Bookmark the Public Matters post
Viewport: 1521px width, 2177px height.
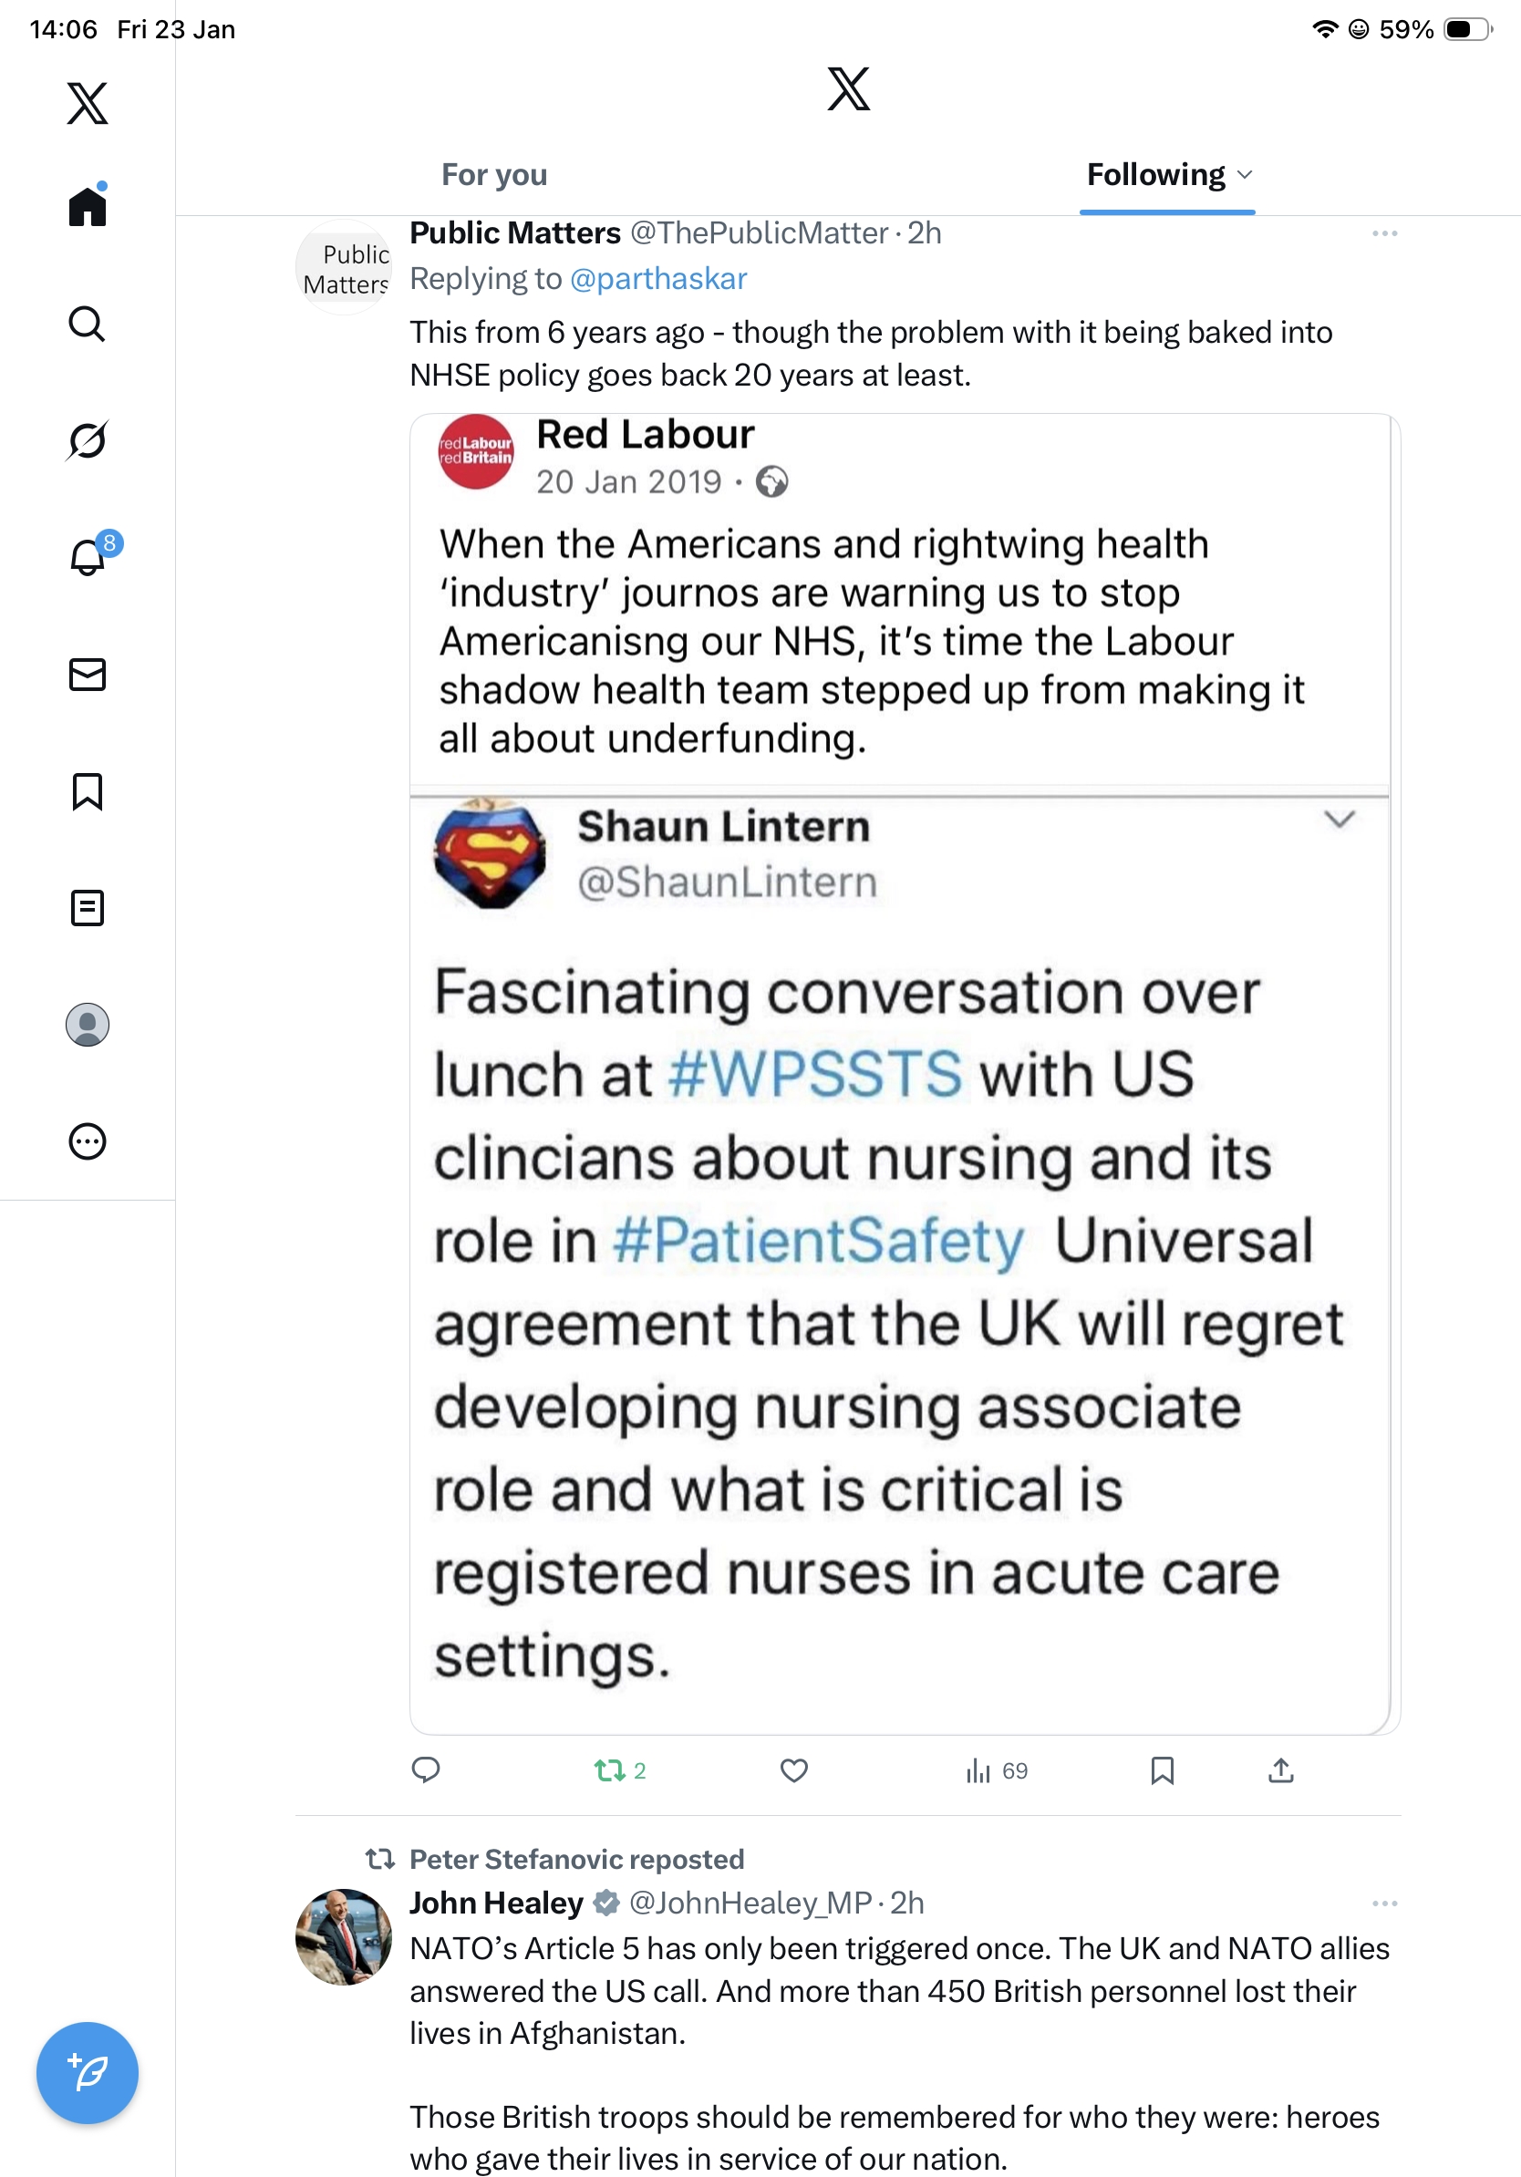point(1162,1770)
